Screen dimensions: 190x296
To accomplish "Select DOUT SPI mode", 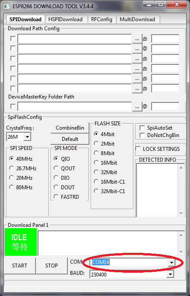I will pos(56,187).
